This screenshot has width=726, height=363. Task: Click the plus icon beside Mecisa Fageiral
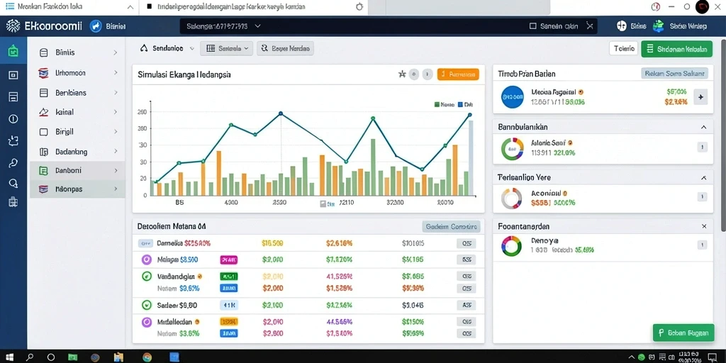click(x=700, y=97)
